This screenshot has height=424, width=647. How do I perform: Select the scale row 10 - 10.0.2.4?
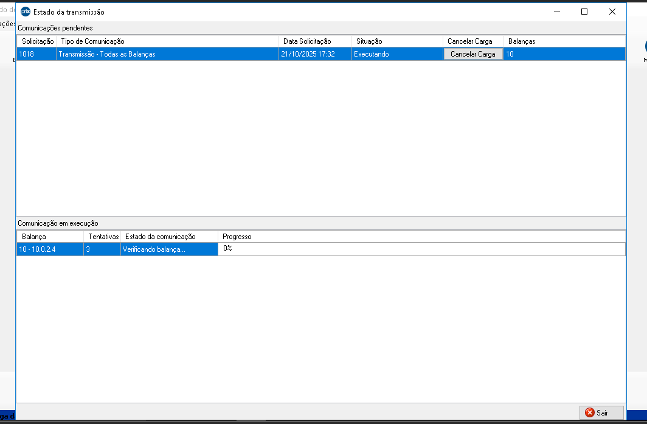[50, 249]
